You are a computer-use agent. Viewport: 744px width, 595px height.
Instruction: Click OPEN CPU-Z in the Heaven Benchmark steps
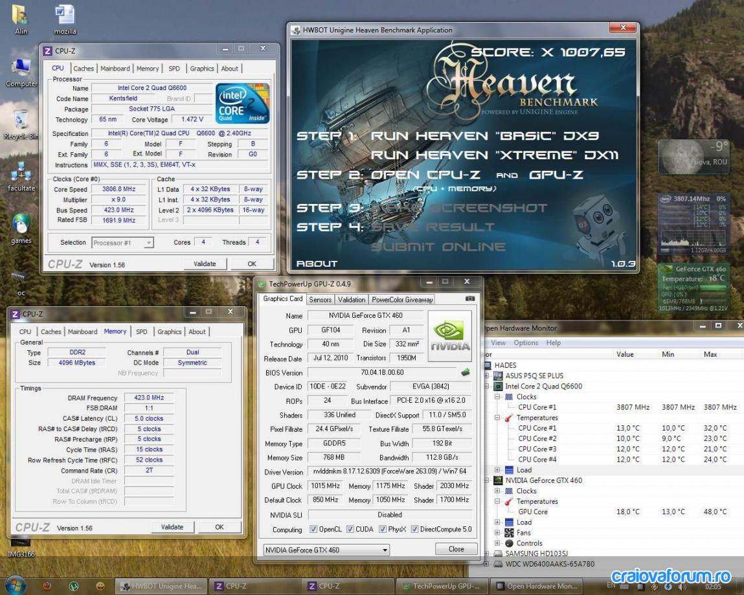[425, 175]
